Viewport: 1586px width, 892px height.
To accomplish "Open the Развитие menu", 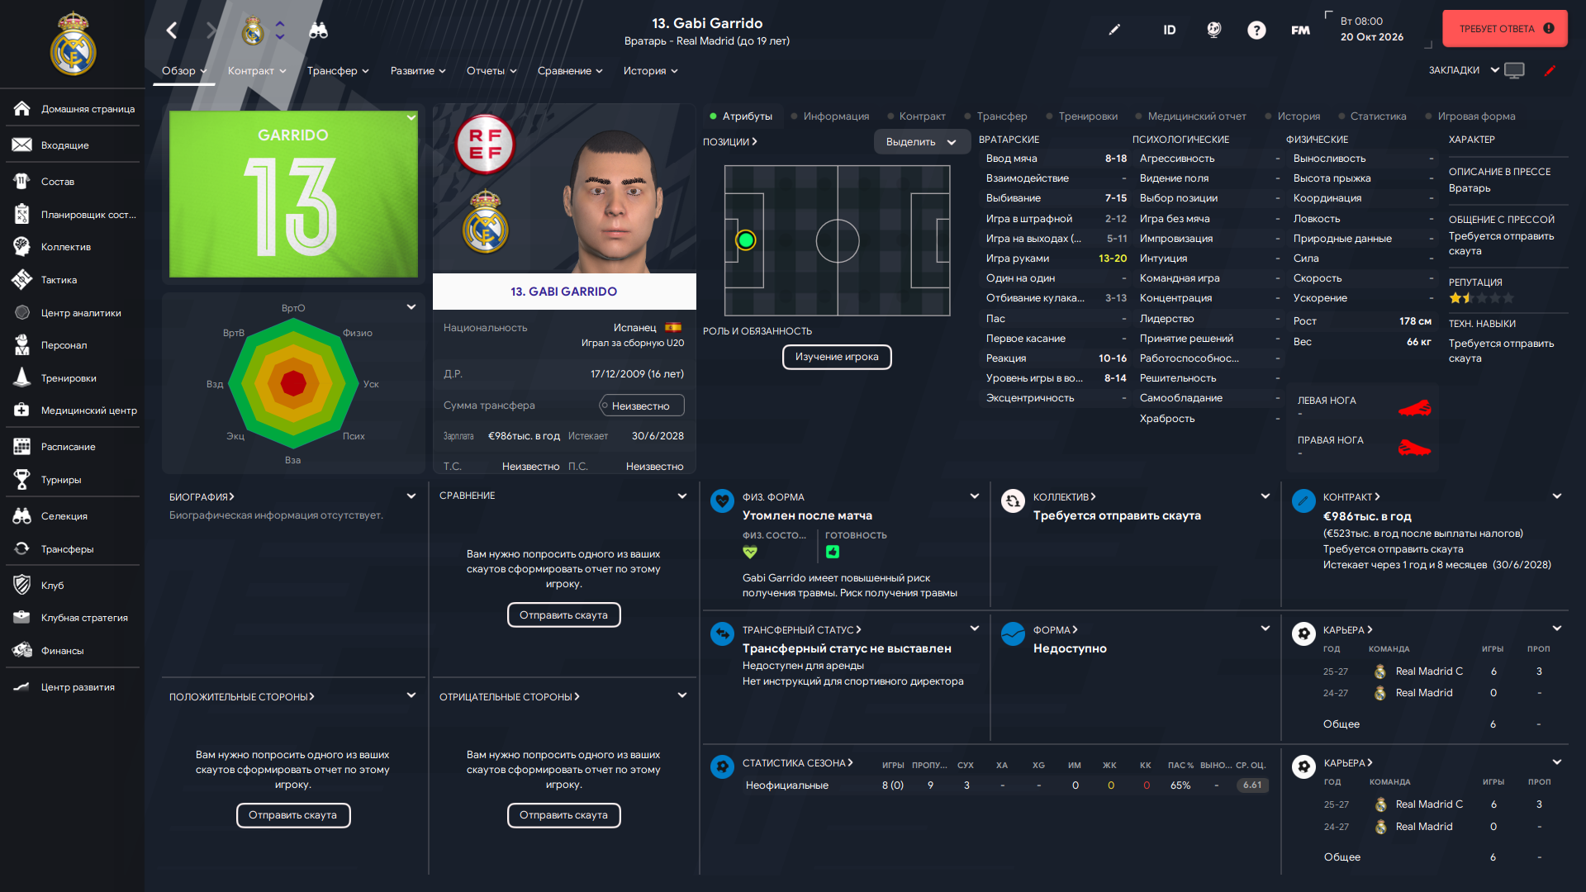I will point(418,71).
